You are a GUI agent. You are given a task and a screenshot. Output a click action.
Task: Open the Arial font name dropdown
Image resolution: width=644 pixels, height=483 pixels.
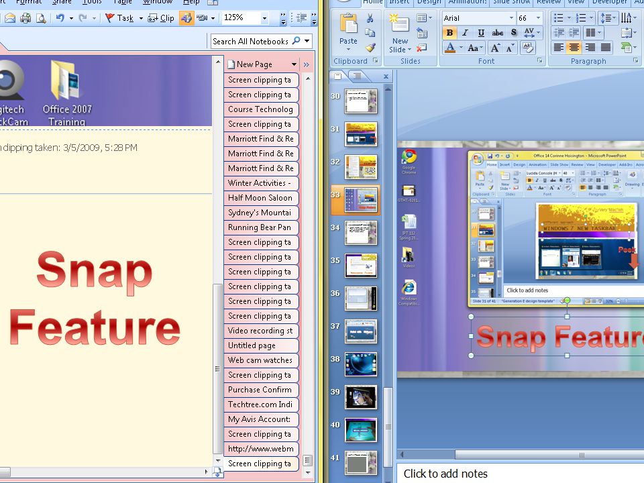click(x=511, y=18)
